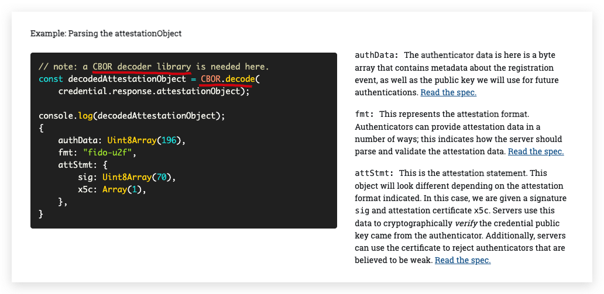Click the 'attStmt:' term in the description
This screenshot has width=604, height=294.
click(374, 173)
